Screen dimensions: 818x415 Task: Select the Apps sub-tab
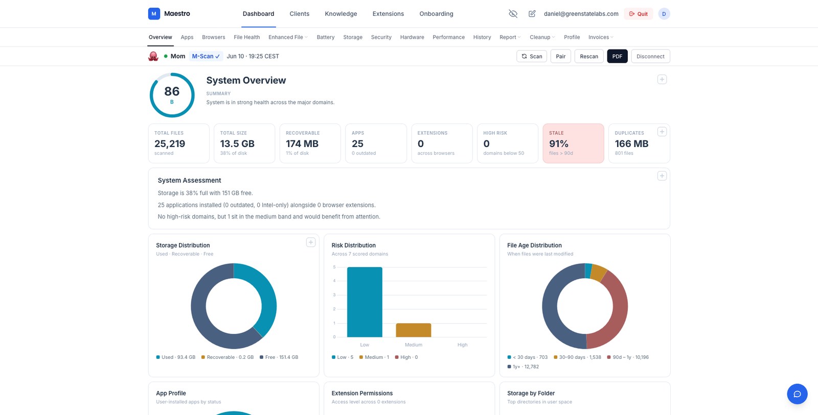click(187, 37)
